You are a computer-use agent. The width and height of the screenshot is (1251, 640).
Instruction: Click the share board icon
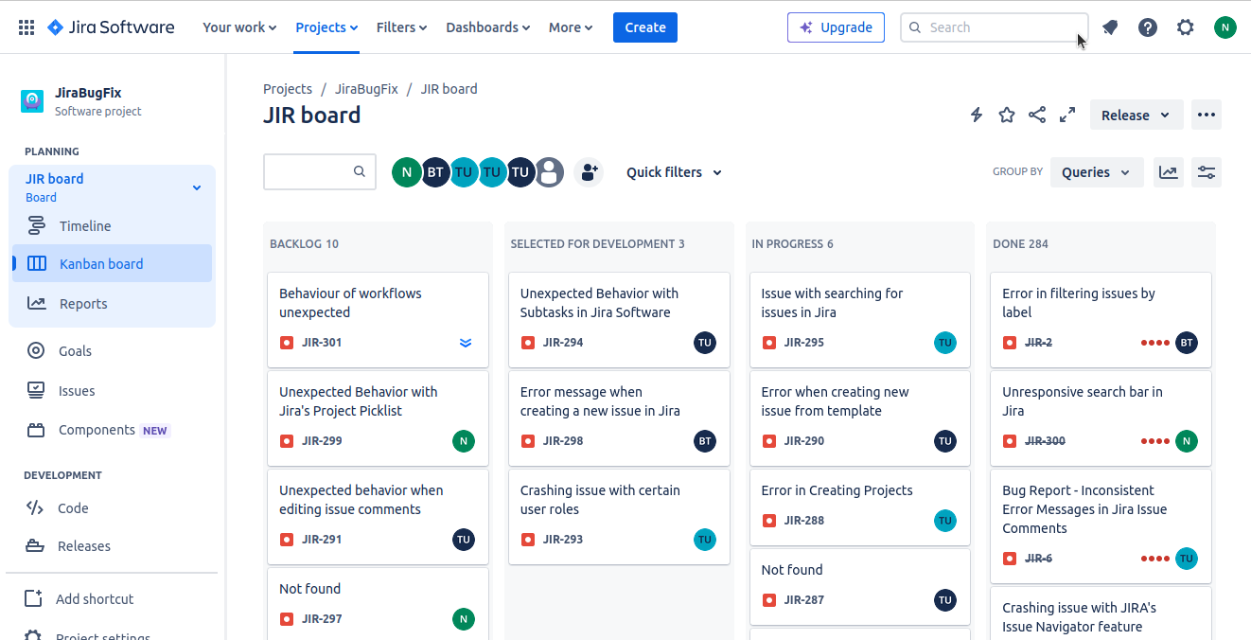(x=1037, y=115)
